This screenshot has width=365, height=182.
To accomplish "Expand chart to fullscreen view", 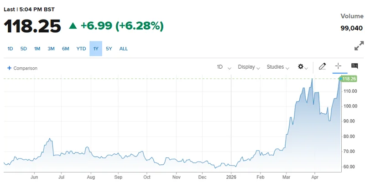I will [x=359, y=46].
